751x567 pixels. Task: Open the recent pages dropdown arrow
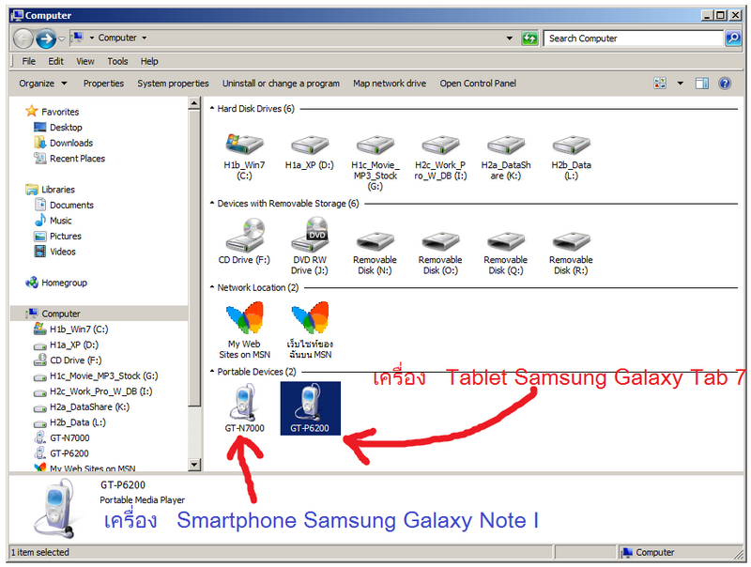tap(62, 38)
